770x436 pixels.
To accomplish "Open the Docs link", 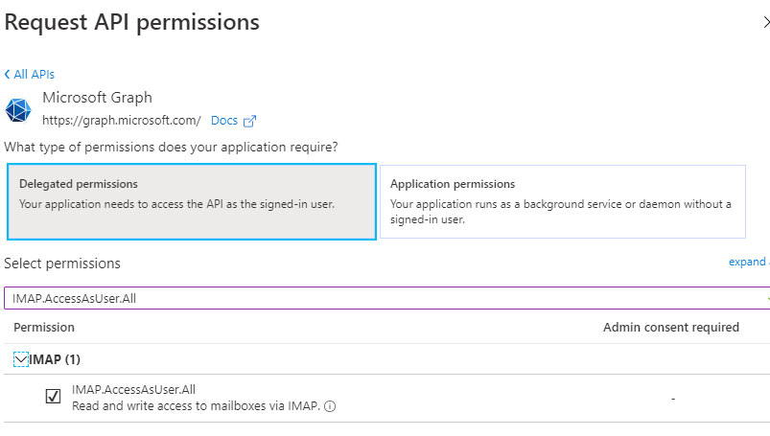I will 224,121.
